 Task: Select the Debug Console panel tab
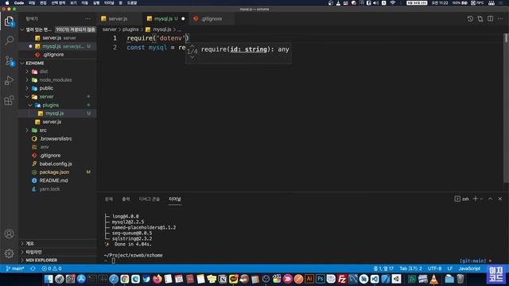click(x=150, y=199)
